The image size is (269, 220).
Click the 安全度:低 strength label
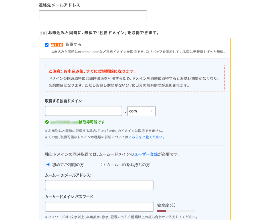(166, 205)
